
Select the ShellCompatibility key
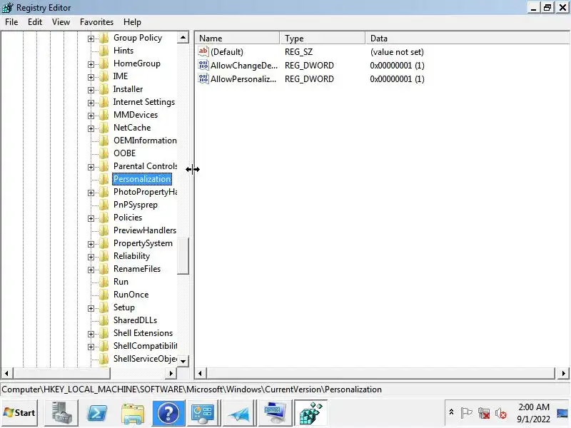(x=146, y=346)
